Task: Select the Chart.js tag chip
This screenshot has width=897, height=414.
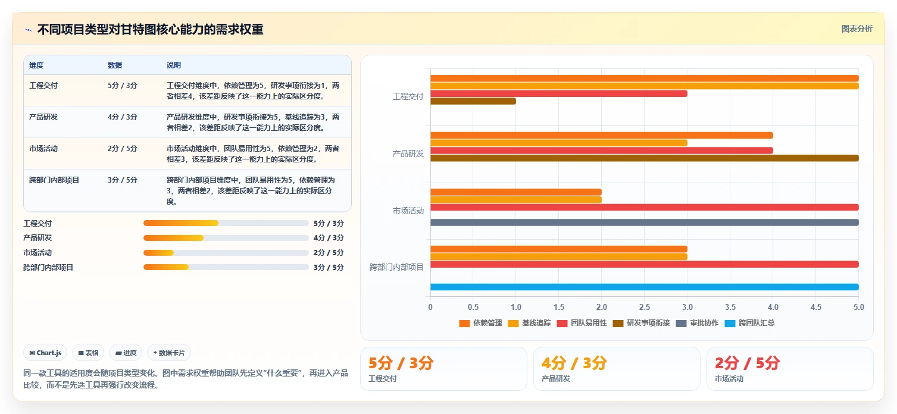Action: pyautogui.click(x=46, y=353)
